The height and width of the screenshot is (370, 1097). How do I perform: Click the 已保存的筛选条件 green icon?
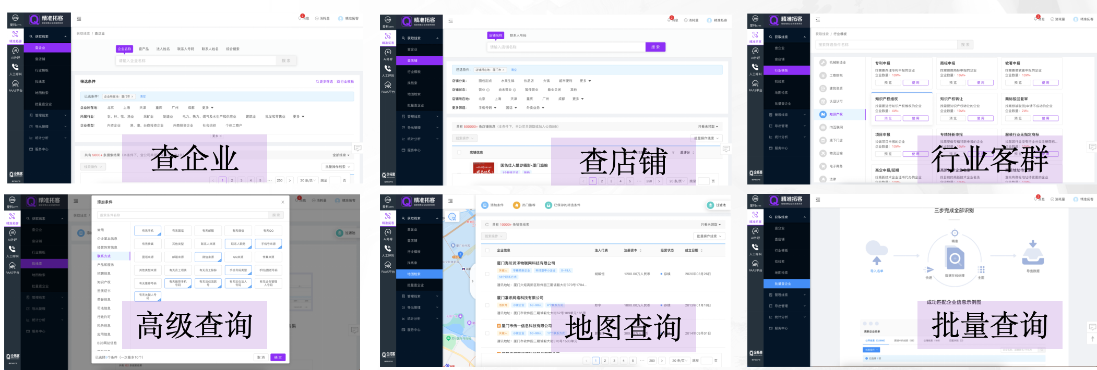[x=548, y=205]
